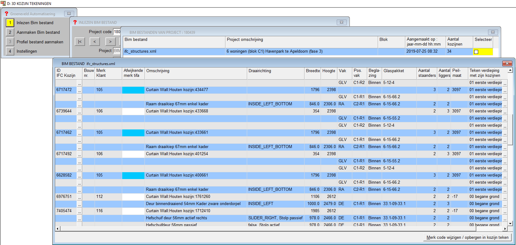Click the previous record < arrow button
The image size is (516, 245).
coord(95,42)
